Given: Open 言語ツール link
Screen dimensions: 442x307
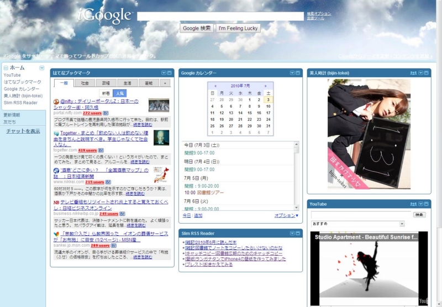Looking at the screenshot, I should pyautogui.click(x=315, y=18).
